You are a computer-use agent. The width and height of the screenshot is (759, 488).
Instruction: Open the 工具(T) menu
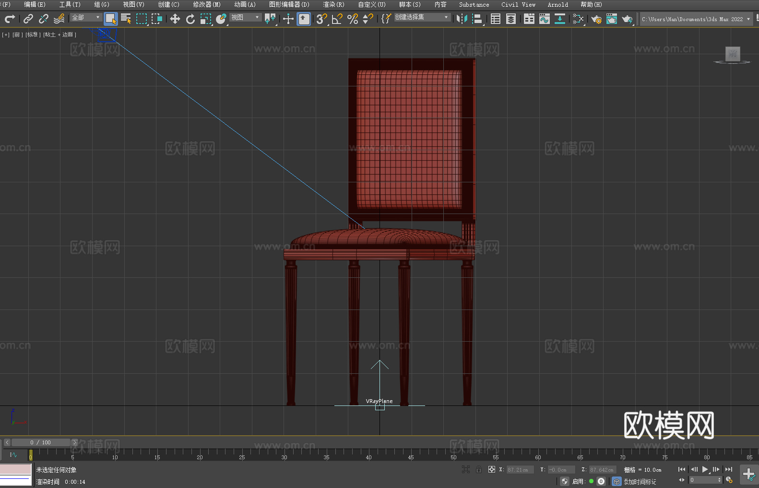point(70,5)
